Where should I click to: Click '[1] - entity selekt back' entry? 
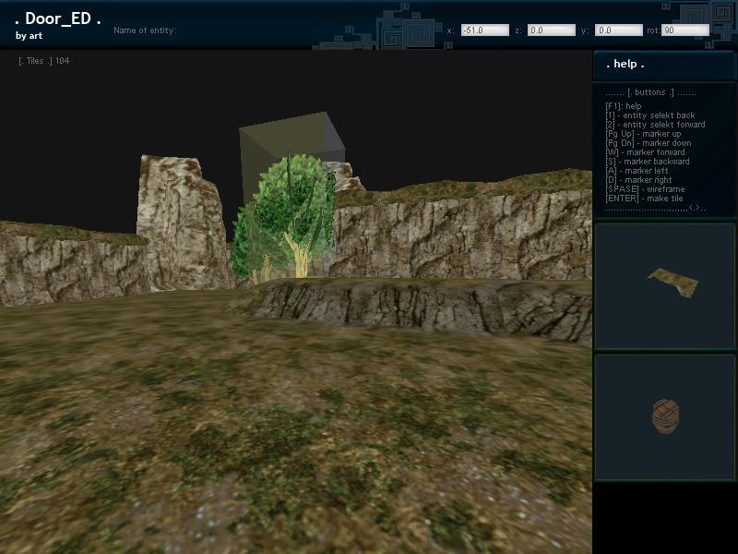tap(649, 115)
